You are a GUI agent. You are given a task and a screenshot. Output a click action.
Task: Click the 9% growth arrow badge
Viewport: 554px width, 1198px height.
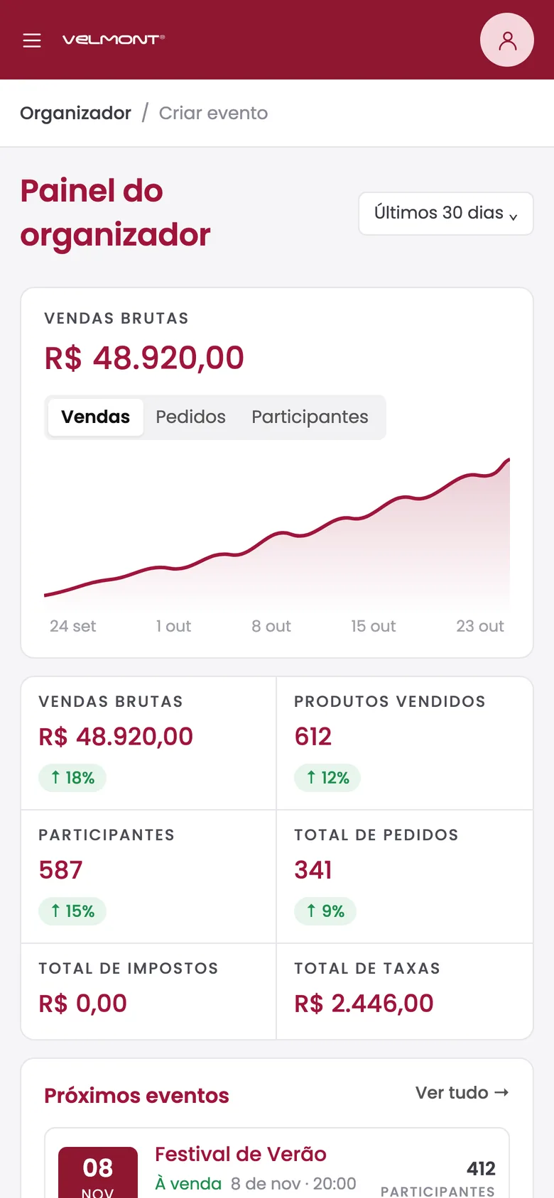tap(325, 911)
